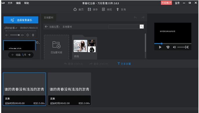Delete the background music track
The image size is (199, 113).
[x=33, y=35]
